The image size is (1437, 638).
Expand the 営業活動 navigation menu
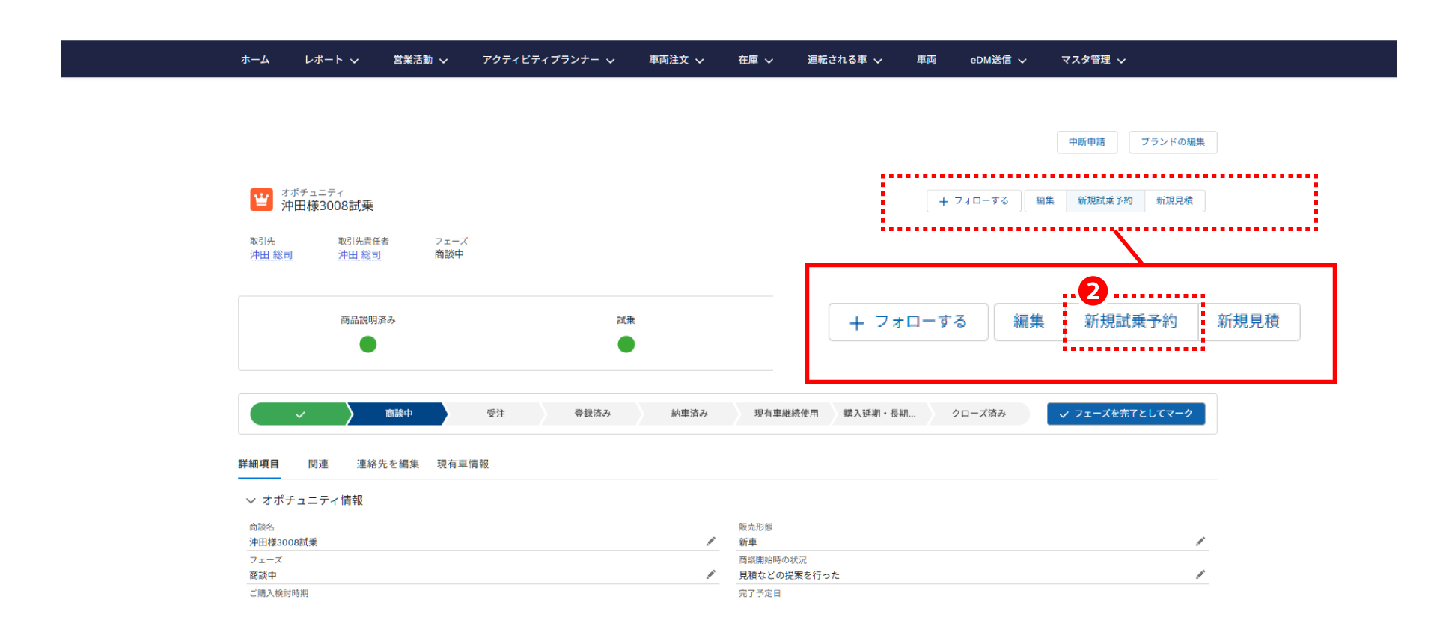click(x=420, y=60)
